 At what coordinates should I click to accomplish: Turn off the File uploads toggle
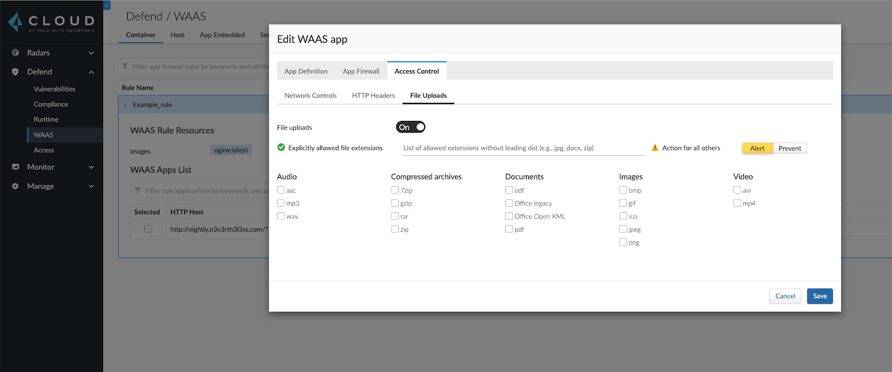click(411, 127)
